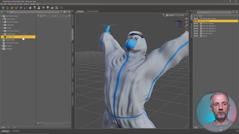
Task: Expand the My DAZ 3D Library node
Action: (3, 22)
